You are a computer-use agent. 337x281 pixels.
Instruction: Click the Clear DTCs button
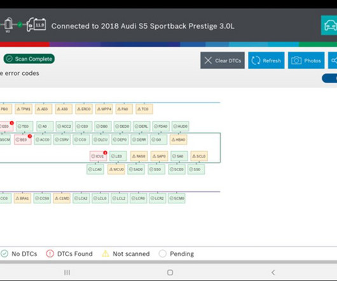pos(223,60)
